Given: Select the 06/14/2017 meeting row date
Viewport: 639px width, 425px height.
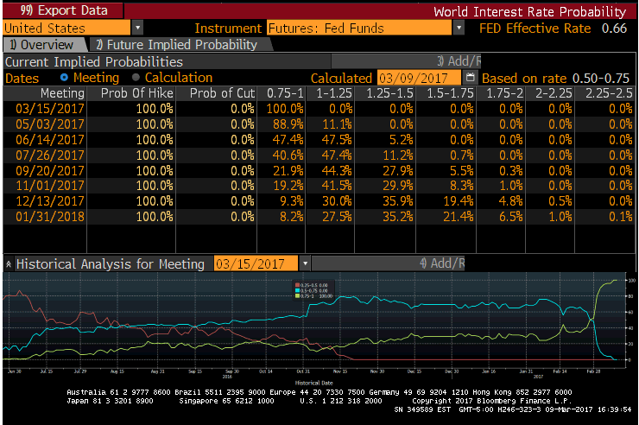Looking at the screenshot, I should coord(50,140).
